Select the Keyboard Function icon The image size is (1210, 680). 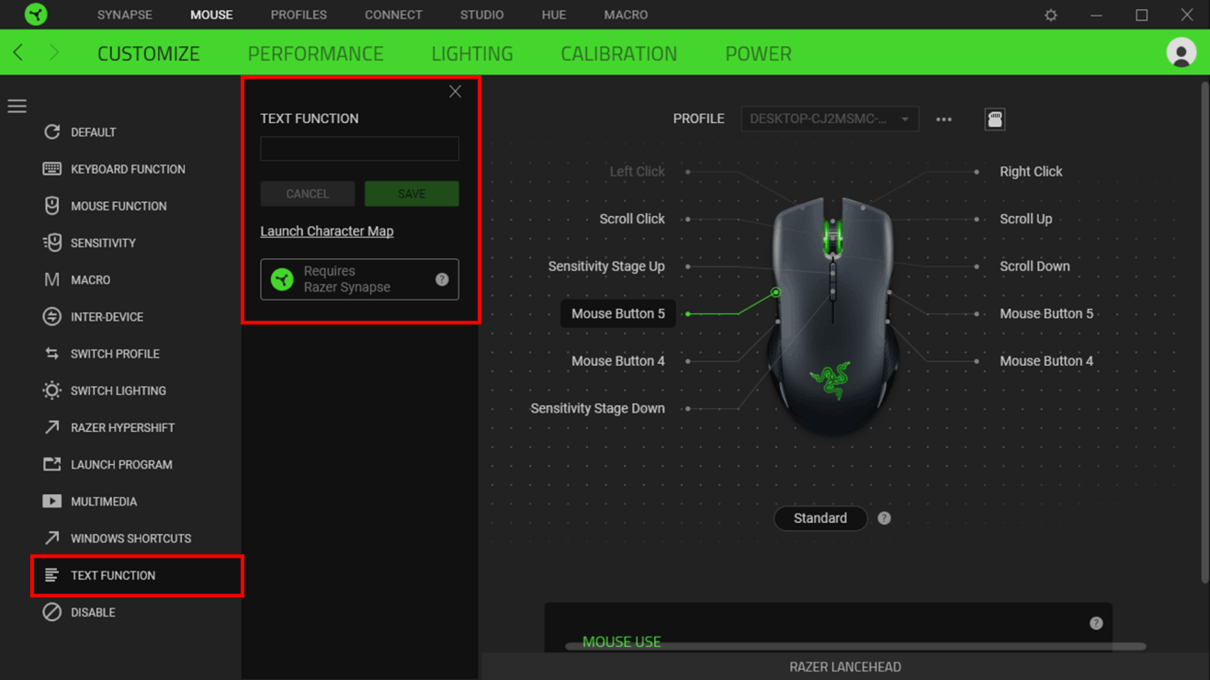[51, 169]
